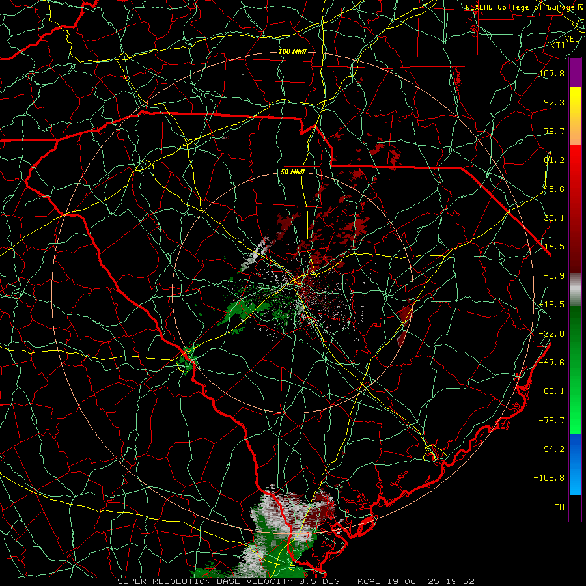Pick the purple segment of the color bar
Screen dimensions: 586x586
pos(575,73)
